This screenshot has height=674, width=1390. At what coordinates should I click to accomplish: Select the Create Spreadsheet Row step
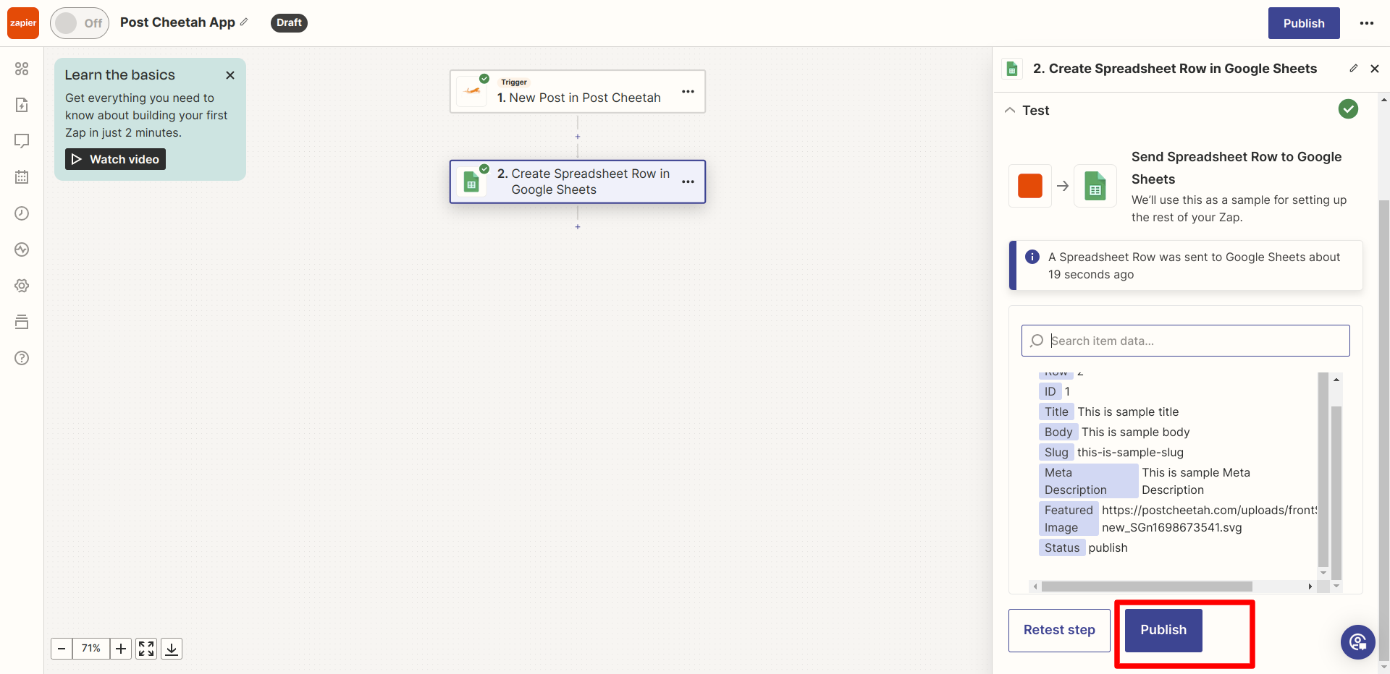(577, 182)
